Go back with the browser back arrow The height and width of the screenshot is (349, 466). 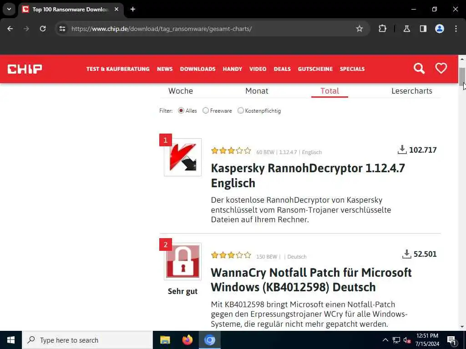click(10, 29)
